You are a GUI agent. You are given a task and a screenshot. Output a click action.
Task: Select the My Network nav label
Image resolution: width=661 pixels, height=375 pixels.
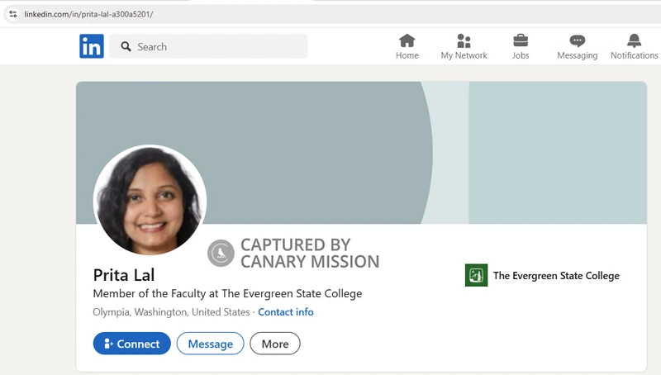(x=464, y=55)
